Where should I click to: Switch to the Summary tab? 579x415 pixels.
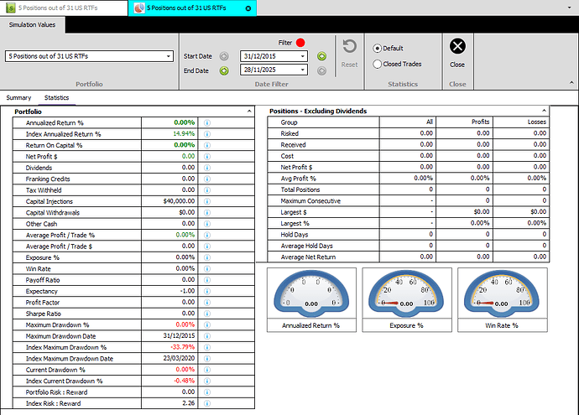[x=18, y=98]
